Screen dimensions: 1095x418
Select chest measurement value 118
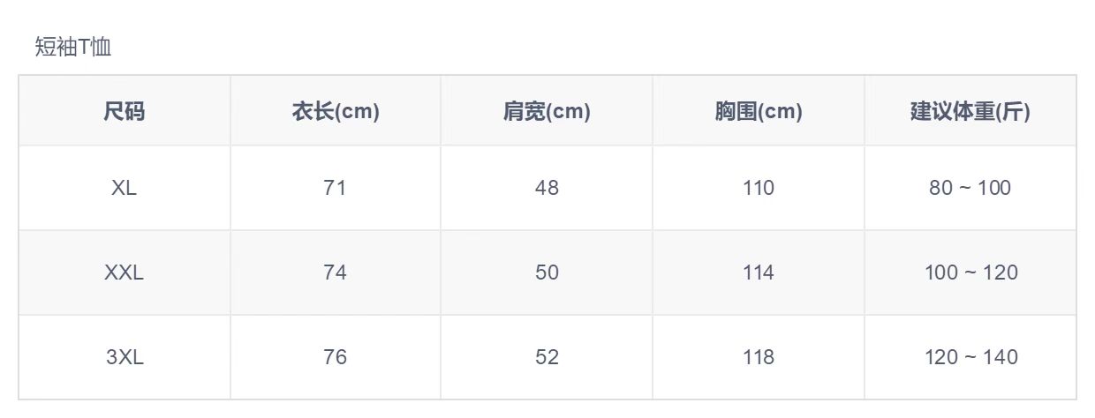tap(759, 357)
